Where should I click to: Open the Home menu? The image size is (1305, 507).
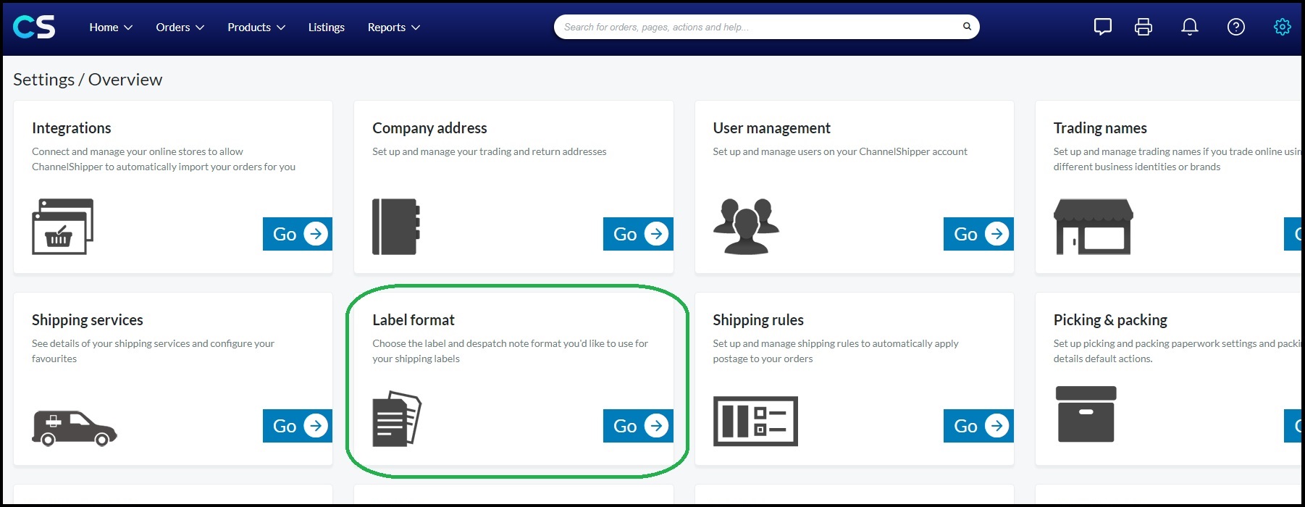111,28
